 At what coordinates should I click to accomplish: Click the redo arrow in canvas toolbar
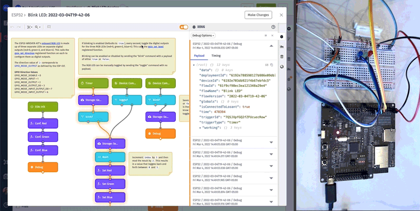click(19, 27)
